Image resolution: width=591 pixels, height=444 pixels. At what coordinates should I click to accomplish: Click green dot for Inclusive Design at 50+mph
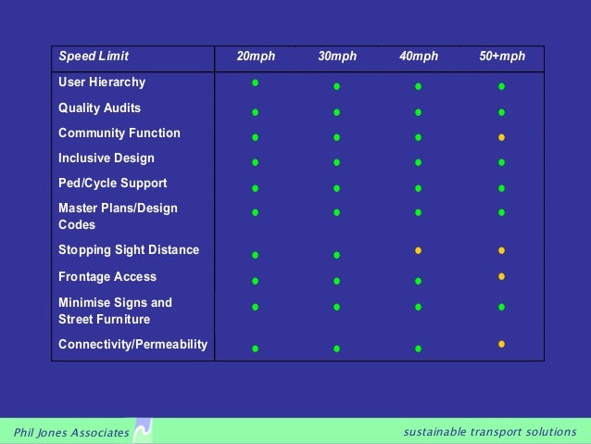coord(502,162)
